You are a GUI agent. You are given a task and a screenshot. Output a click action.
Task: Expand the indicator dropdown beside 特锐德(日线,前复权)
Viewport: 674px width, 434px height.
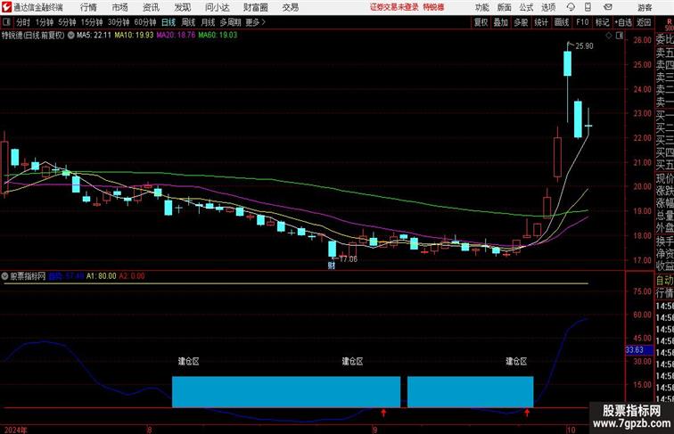click(71, 36)
